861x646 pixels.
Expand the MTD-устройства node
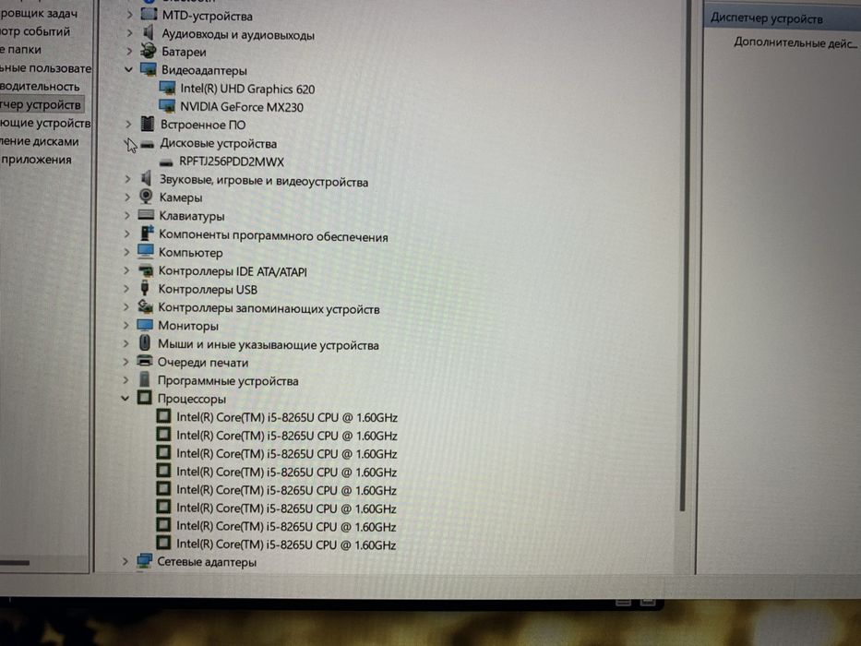coord(129,15)
